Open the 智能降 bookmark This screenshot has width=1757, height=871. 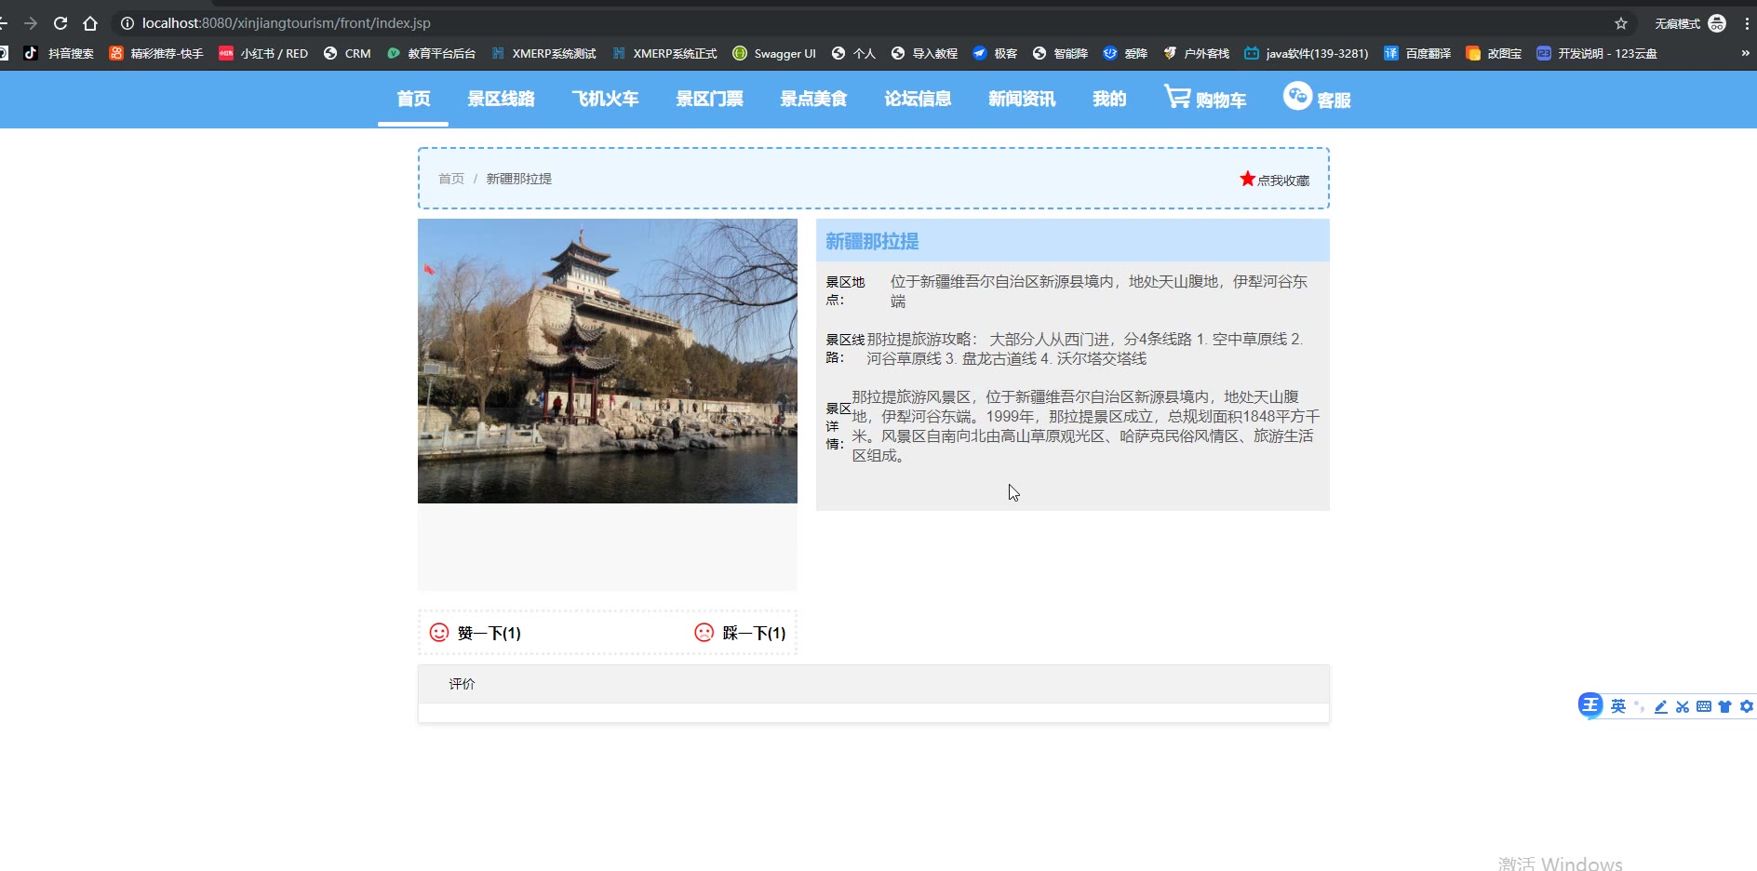coord(1060,53)
